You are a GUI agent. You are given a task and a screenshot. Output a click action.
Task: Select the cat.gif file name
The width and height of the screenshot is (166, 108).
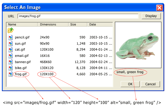point(20,50)
